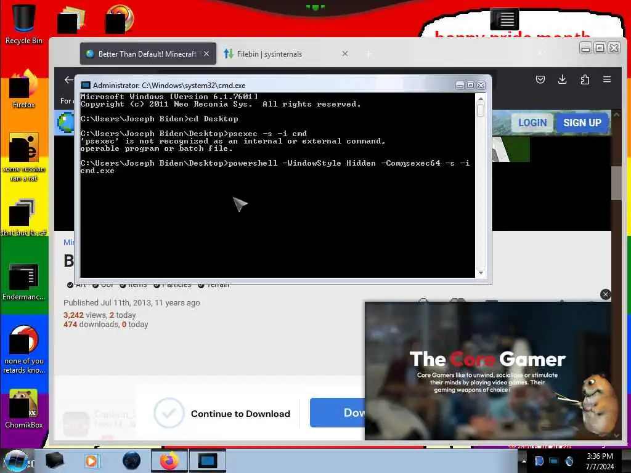Click the webpage globe logo icon
Viewport: 631px width, 473px height.
pyautogui.click(x=65, y=123)
